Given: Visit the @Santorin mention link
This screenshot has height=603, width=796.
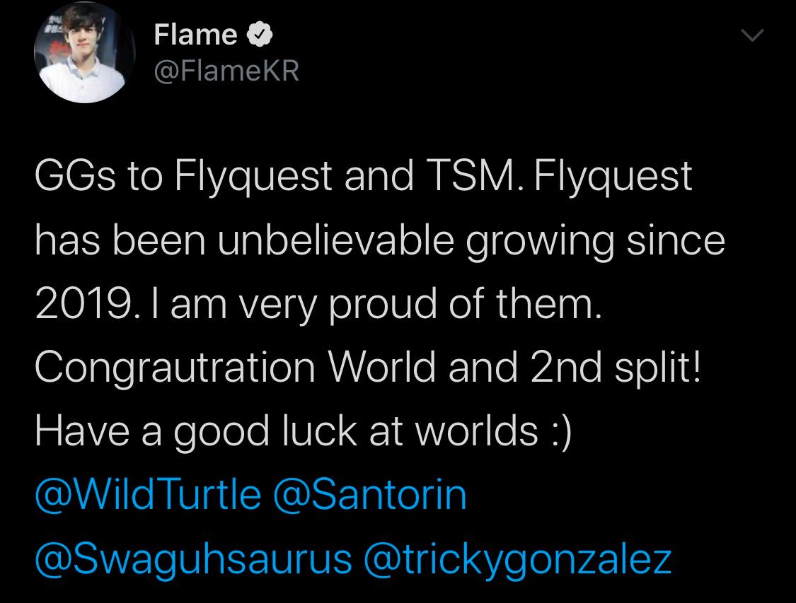Looking at the screenshot, I should [369, 495].
